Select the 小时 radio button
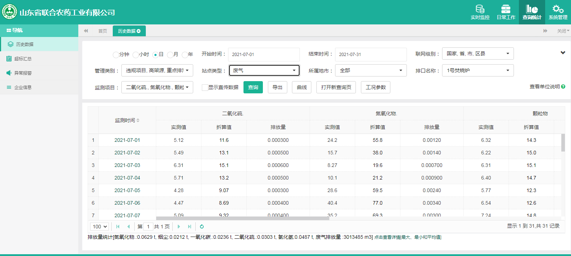The image size is (571, 256). [x=135, y=55]
